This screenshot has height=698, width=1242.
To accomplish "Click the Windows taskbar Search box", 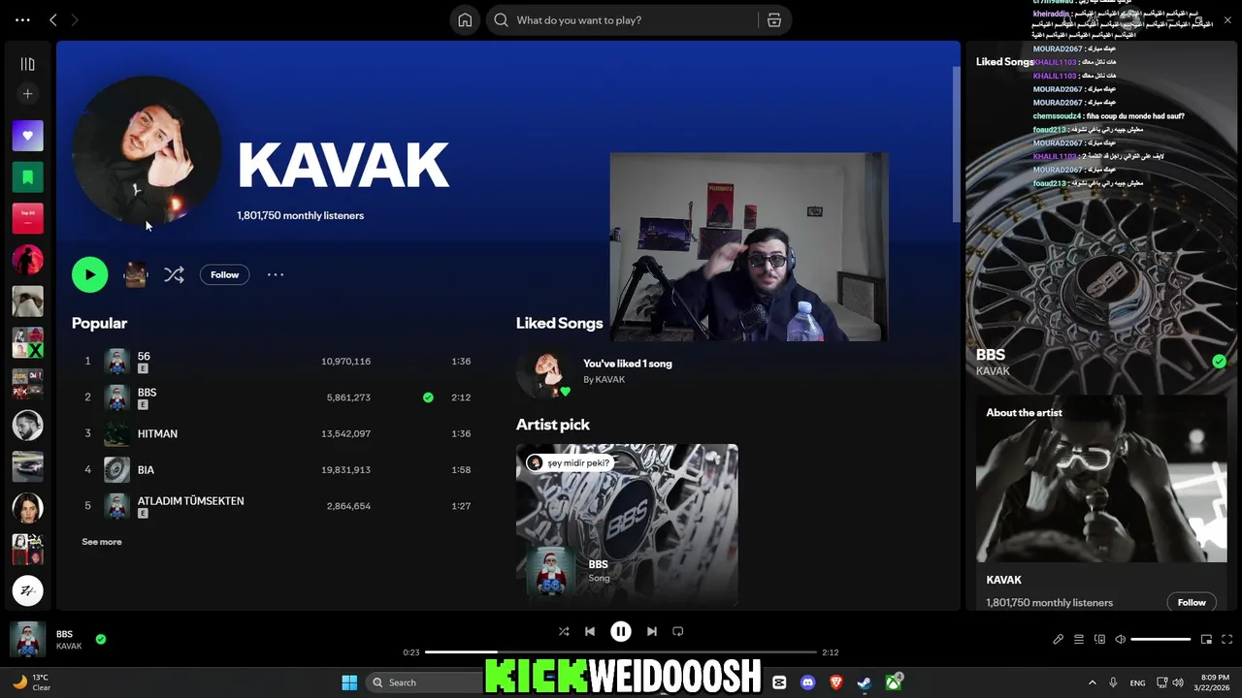I will 424,682.
